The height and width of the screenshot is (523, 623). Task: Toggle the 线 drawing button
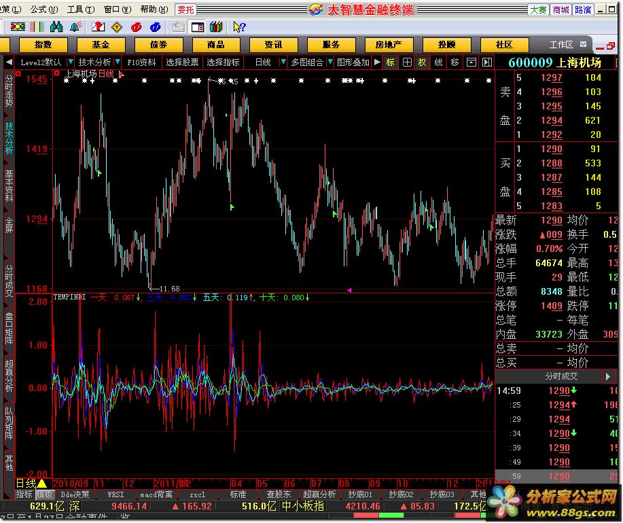[439, 62]
